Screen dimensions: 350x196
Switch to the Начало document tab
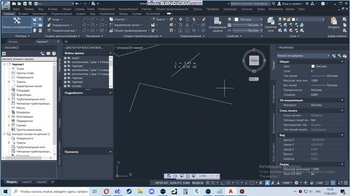pyautogui.click(x=13, y=41)
